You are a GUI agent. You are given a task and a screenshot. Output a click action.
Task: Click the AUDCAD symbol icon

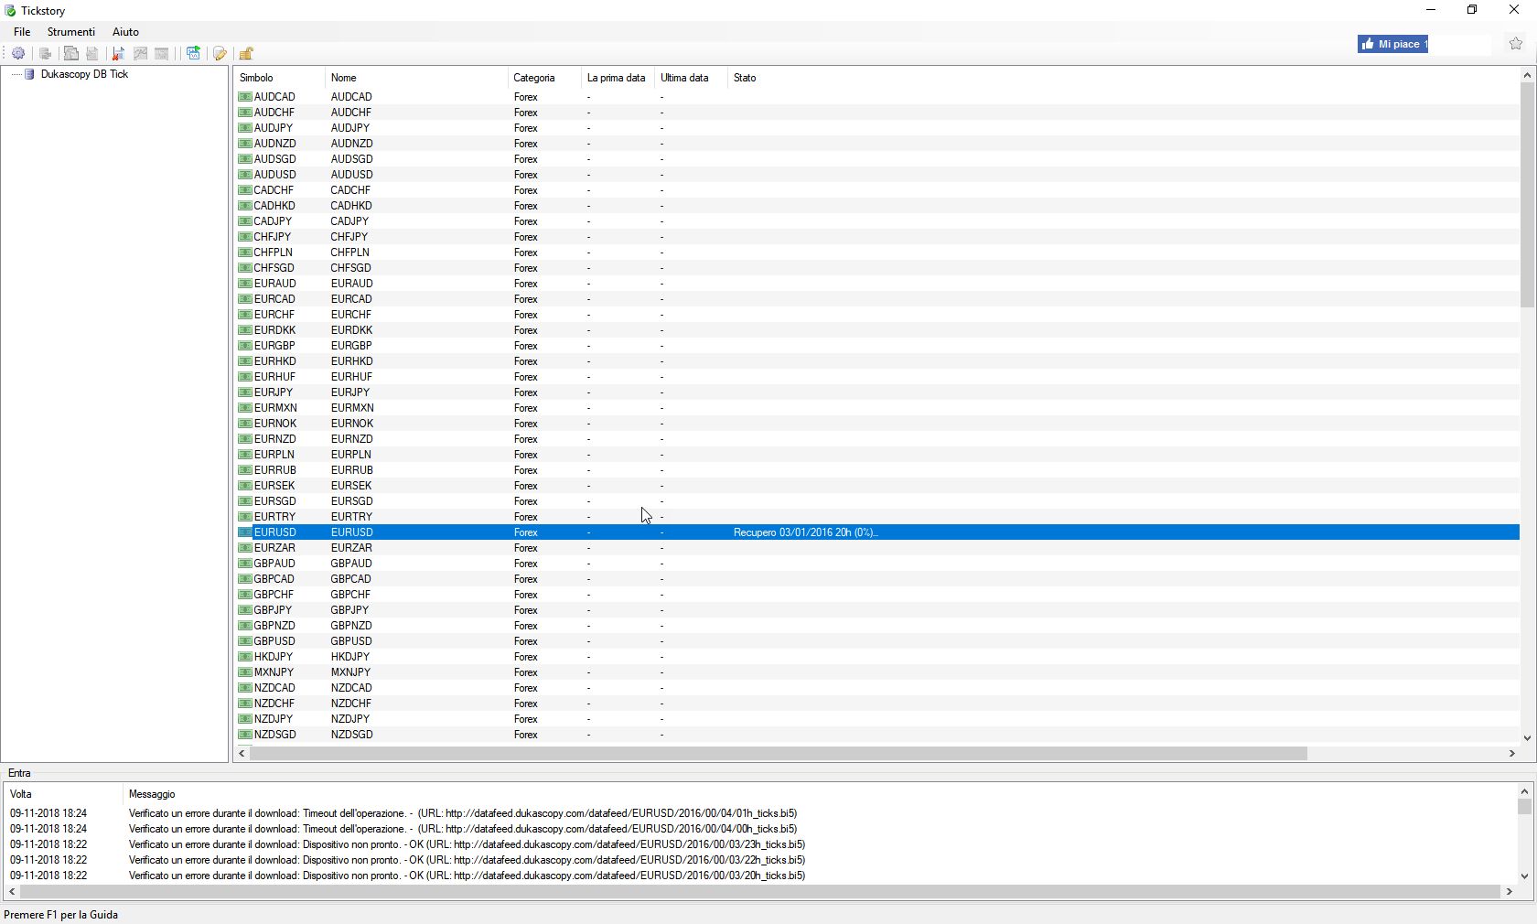point(244,97)
